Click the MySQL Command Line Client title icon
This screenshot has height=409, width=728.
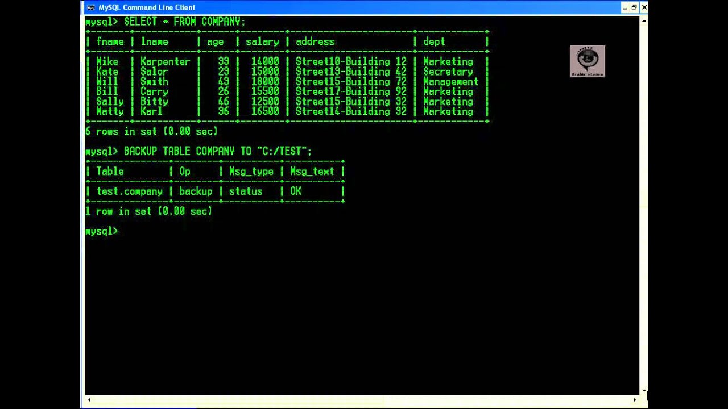coord(91,7)
